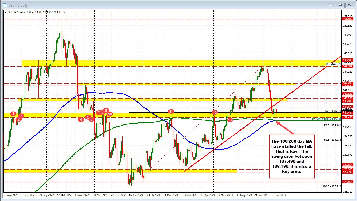Viewport: 357px width, 201px height.
Task: Select numbered marker 11 near the March high
Action: coord(171,111)
